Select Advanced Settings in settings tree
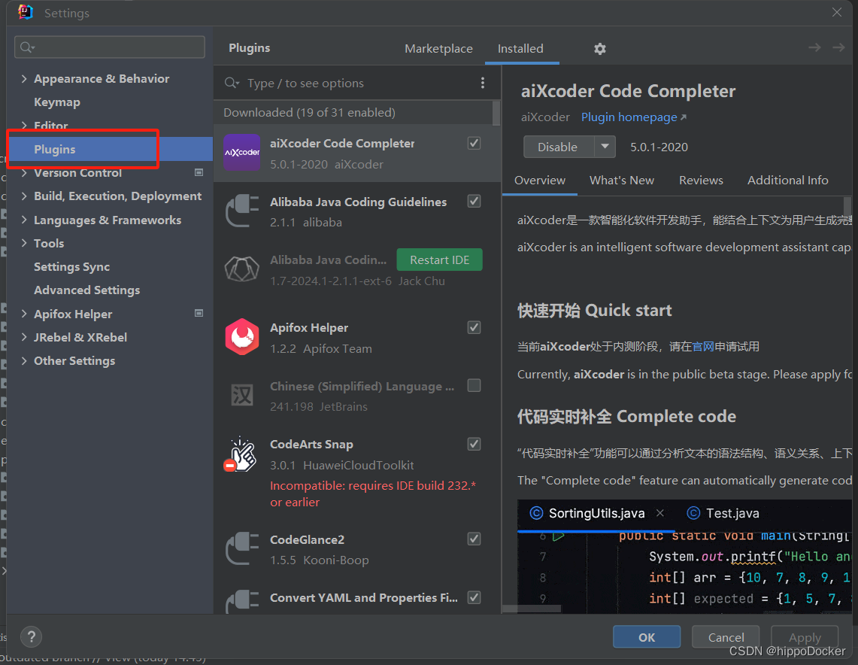858x665 pixels. point(87,290)
